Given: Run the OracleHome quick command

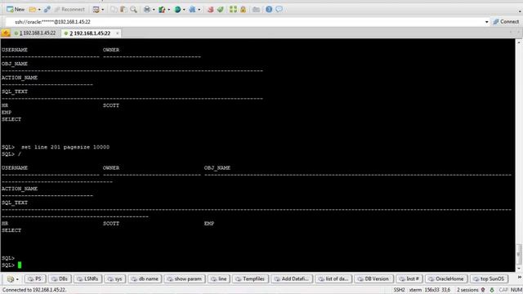Looking at the screenshot, I should (446, 278).
